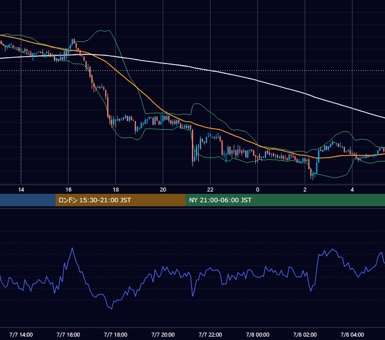Click the 7/7 22:00 date label
Image resolution: width=385 pixels, height=340 pixels.
(x=210, y=334)
